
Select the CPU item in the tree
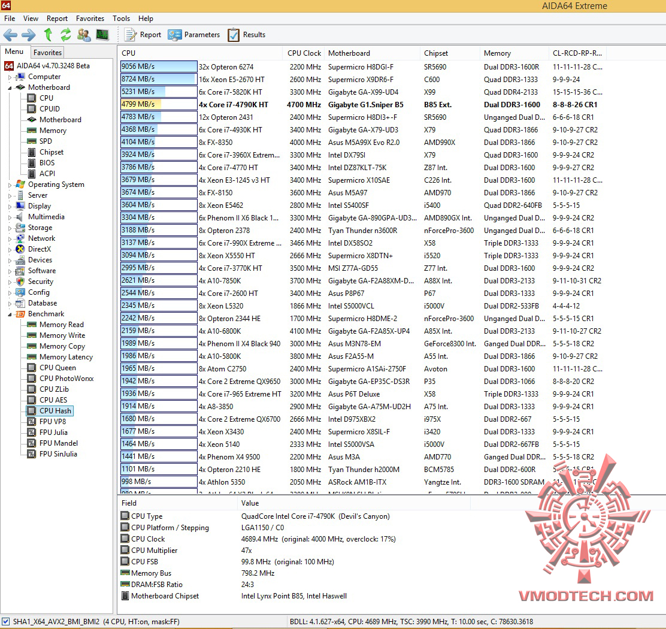(46, 98)
